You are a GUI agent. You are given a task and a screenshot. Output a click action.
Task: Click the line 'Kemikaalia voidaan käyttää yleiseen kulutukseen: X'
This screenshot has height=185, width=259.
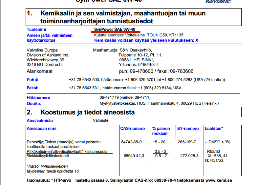[x=146, y=40]
